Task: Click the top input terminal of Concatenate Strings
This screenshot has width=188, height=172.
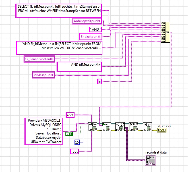Action: tap(163, 23)
